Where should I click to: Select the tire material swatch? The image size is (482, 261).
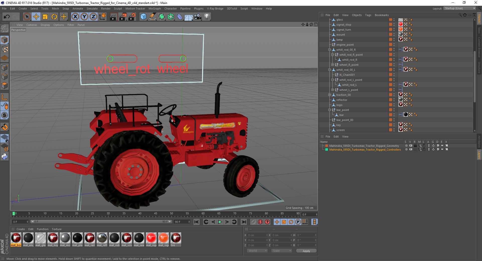[176, 240]
